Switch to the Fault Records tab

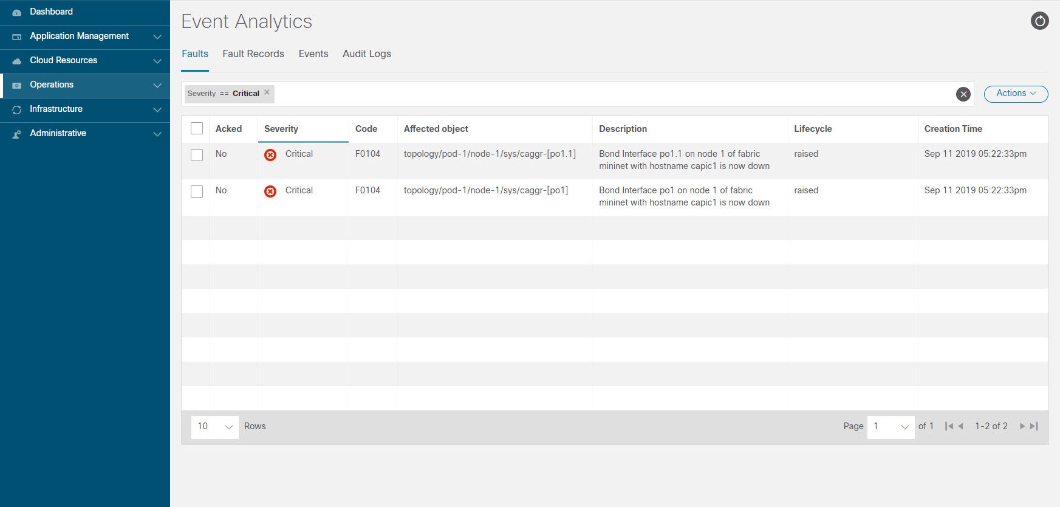pyautogui.click(x=253, y=54)
